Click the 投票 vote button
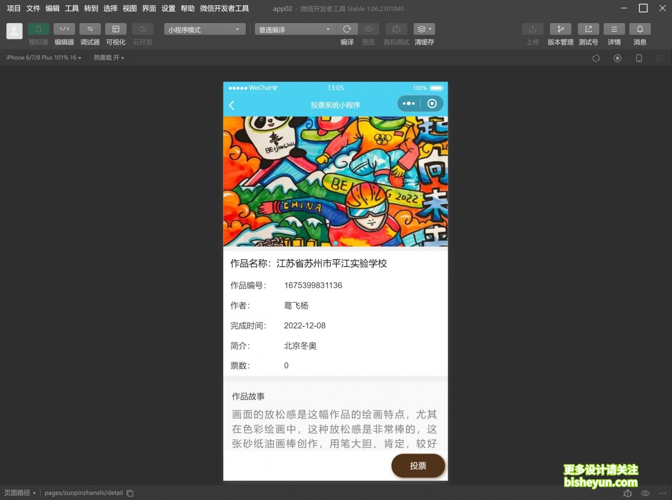672x500 pixels. 418,465
